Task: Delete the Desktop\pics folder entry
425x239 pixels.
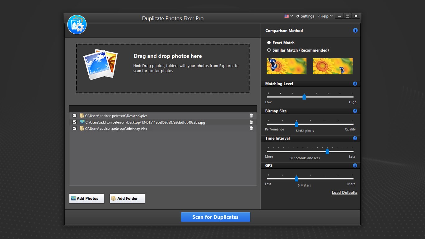Action: tap(251, 116)
